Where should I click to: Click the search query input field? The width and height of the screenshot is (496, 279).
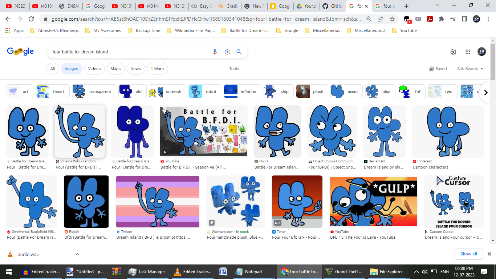click(x=129, y=52)
